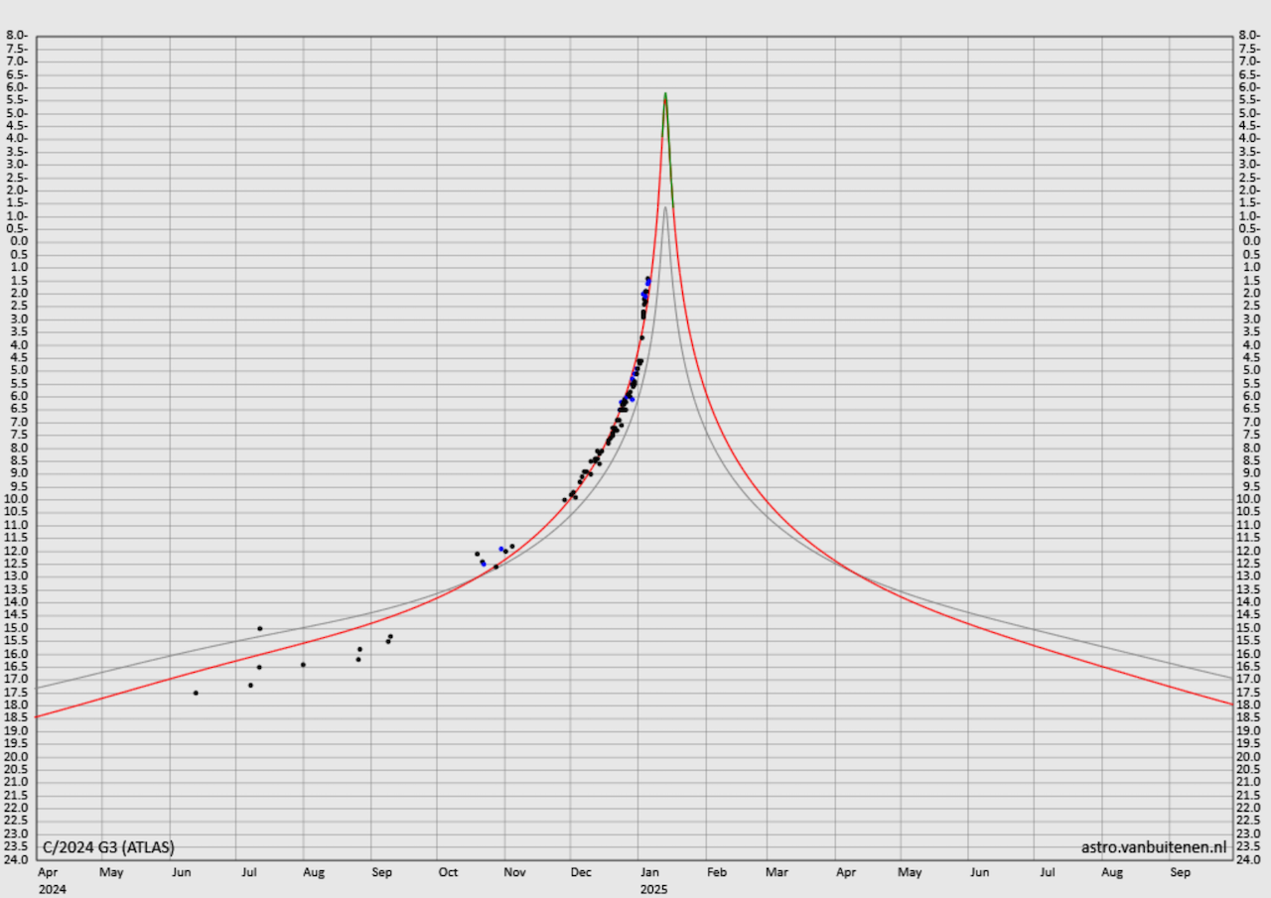The image size is (1271, 898).
Task: Select the black data point at magnitude 15.0
Action: click(260, 628)
